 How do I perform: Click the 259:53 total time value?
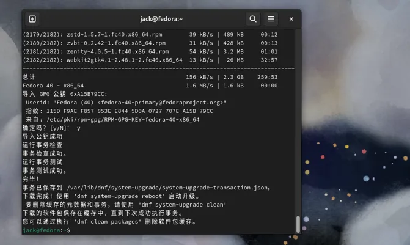267,77
